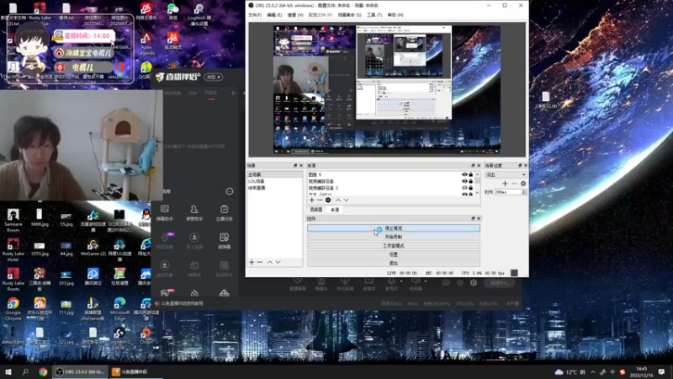The image size is (673, 379).
Task: Open 主播任务 icon in 直播伴侣 window
Action: [x=224, y=212]
